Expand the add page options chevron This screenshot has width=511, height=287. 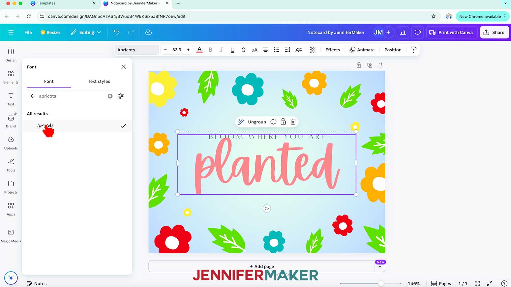point(380,267)
